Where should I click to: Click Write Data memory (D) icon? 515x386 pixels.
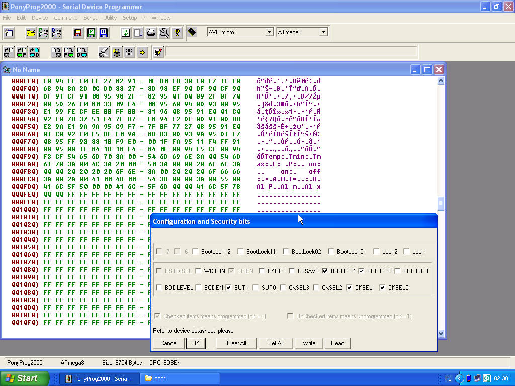tap(82, 52)
